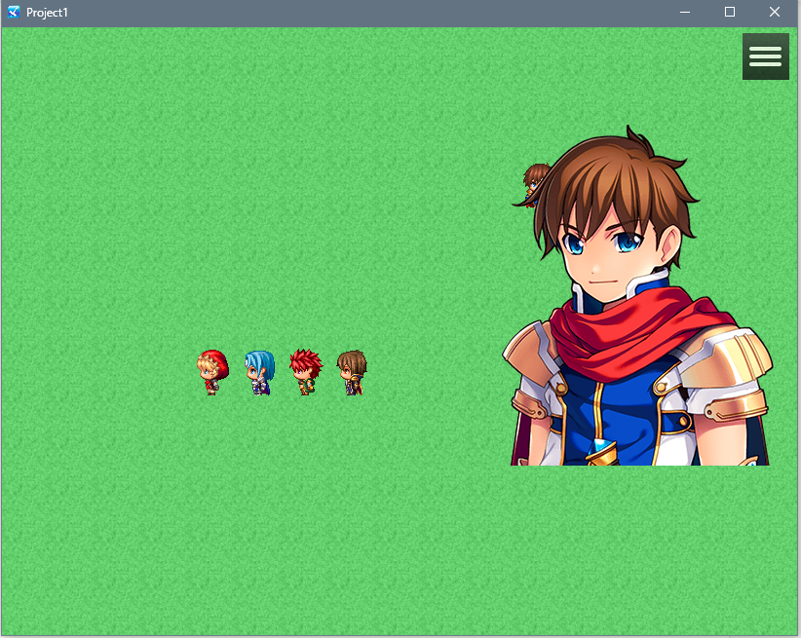Open the hamburger menu button
Image resolution: width=801 pixels, height=638 pixels.
(x=765, y=56)
